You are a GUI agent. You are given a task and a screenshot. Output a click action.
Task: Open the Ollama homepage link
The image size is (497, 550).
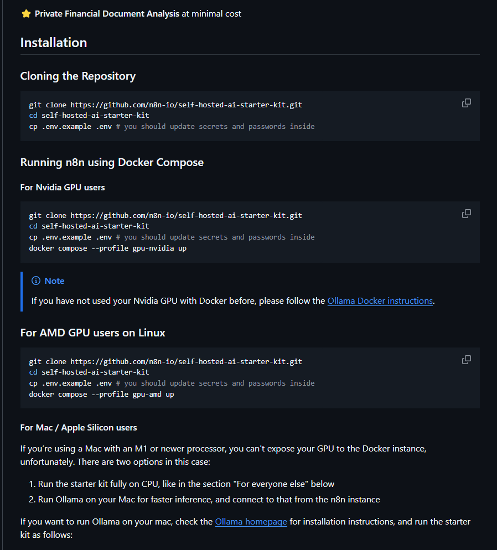[251, 521]
